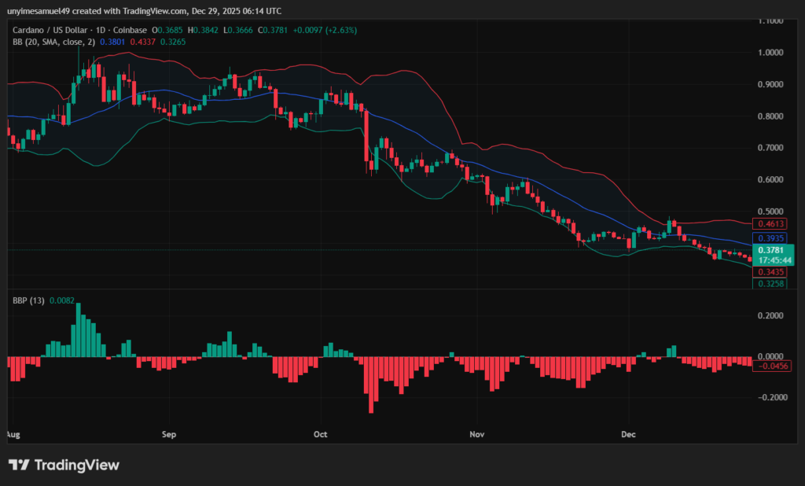The width and height of the screenshot is (805, 486).
Task: Select the 0.3258 price label on the scale
Action: [x=769, y=283]
